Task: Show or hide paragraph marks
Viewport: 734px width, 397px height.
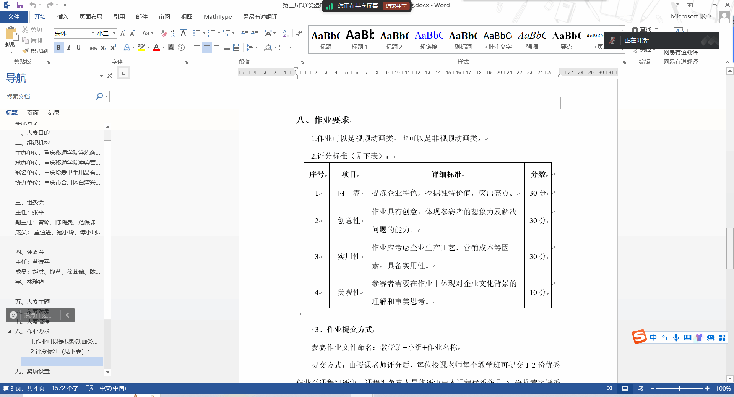Action: [x=299, y=33]
